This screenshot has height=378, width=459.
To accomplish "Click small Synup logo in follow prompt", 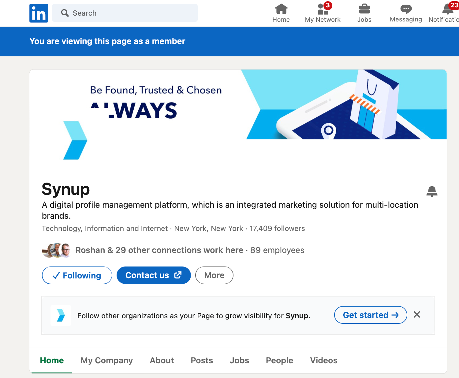I will (61, 315).
